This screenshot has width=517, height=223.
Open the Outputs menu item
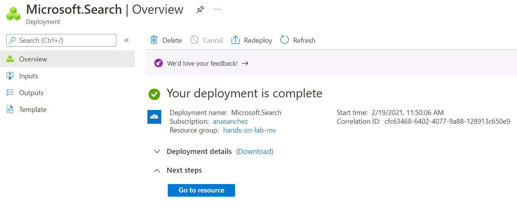67,93
